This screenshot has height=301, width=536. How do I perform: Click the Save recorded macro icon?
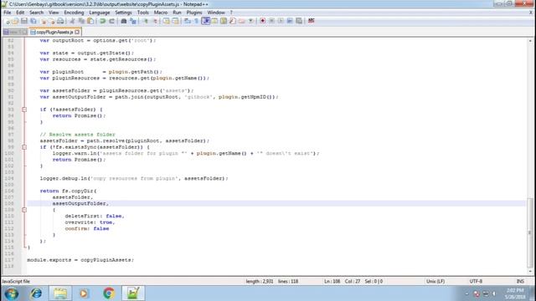coord(299,21)
